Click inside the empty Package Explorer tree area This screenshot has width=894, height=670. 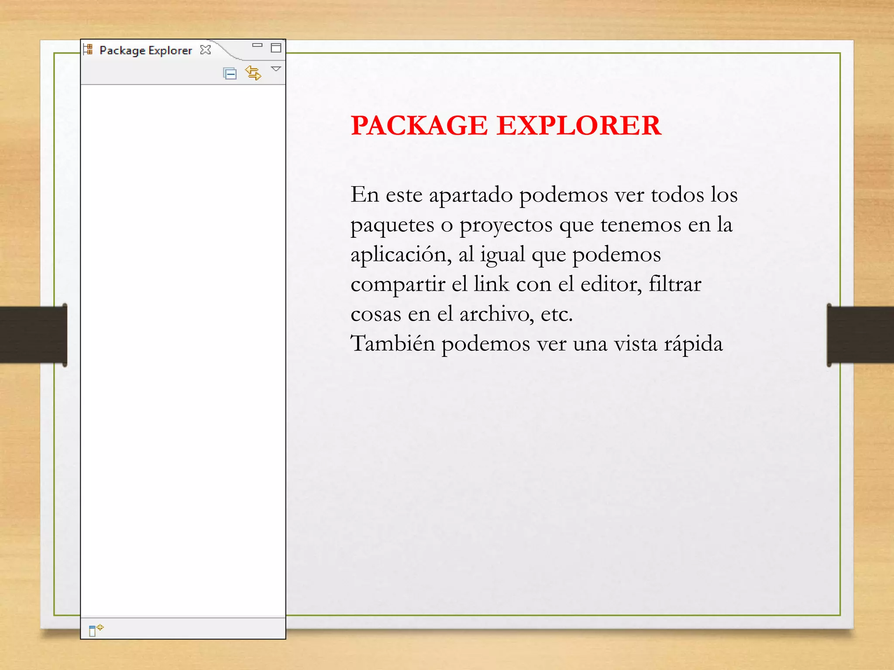183,351
